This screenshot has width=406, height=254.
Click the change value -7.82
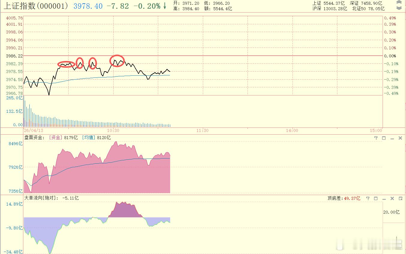pos(117,6)
